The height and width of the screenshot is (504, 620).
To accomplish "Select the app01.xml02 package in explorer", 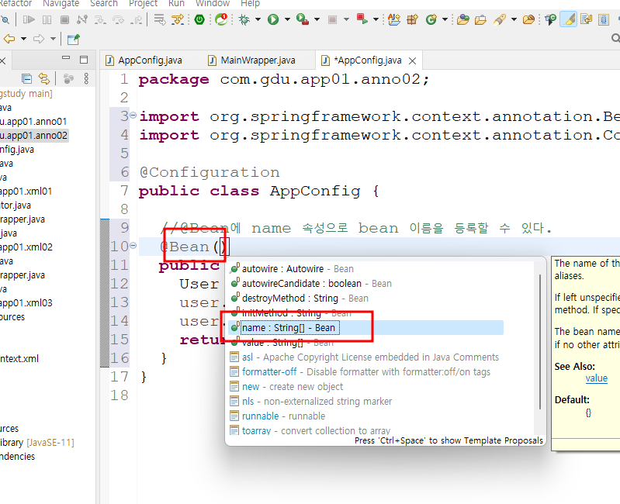I will [26, 247].
